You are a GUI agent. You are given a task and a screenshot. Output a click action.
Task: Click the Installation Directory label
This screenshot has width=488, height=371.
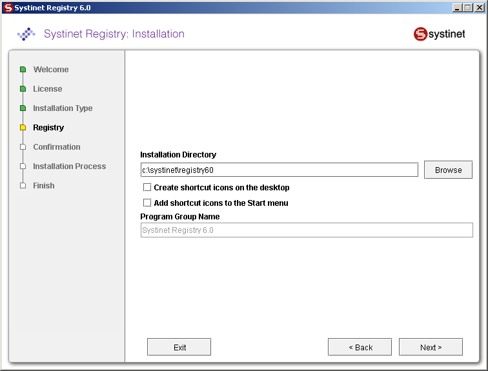[178, 155]
